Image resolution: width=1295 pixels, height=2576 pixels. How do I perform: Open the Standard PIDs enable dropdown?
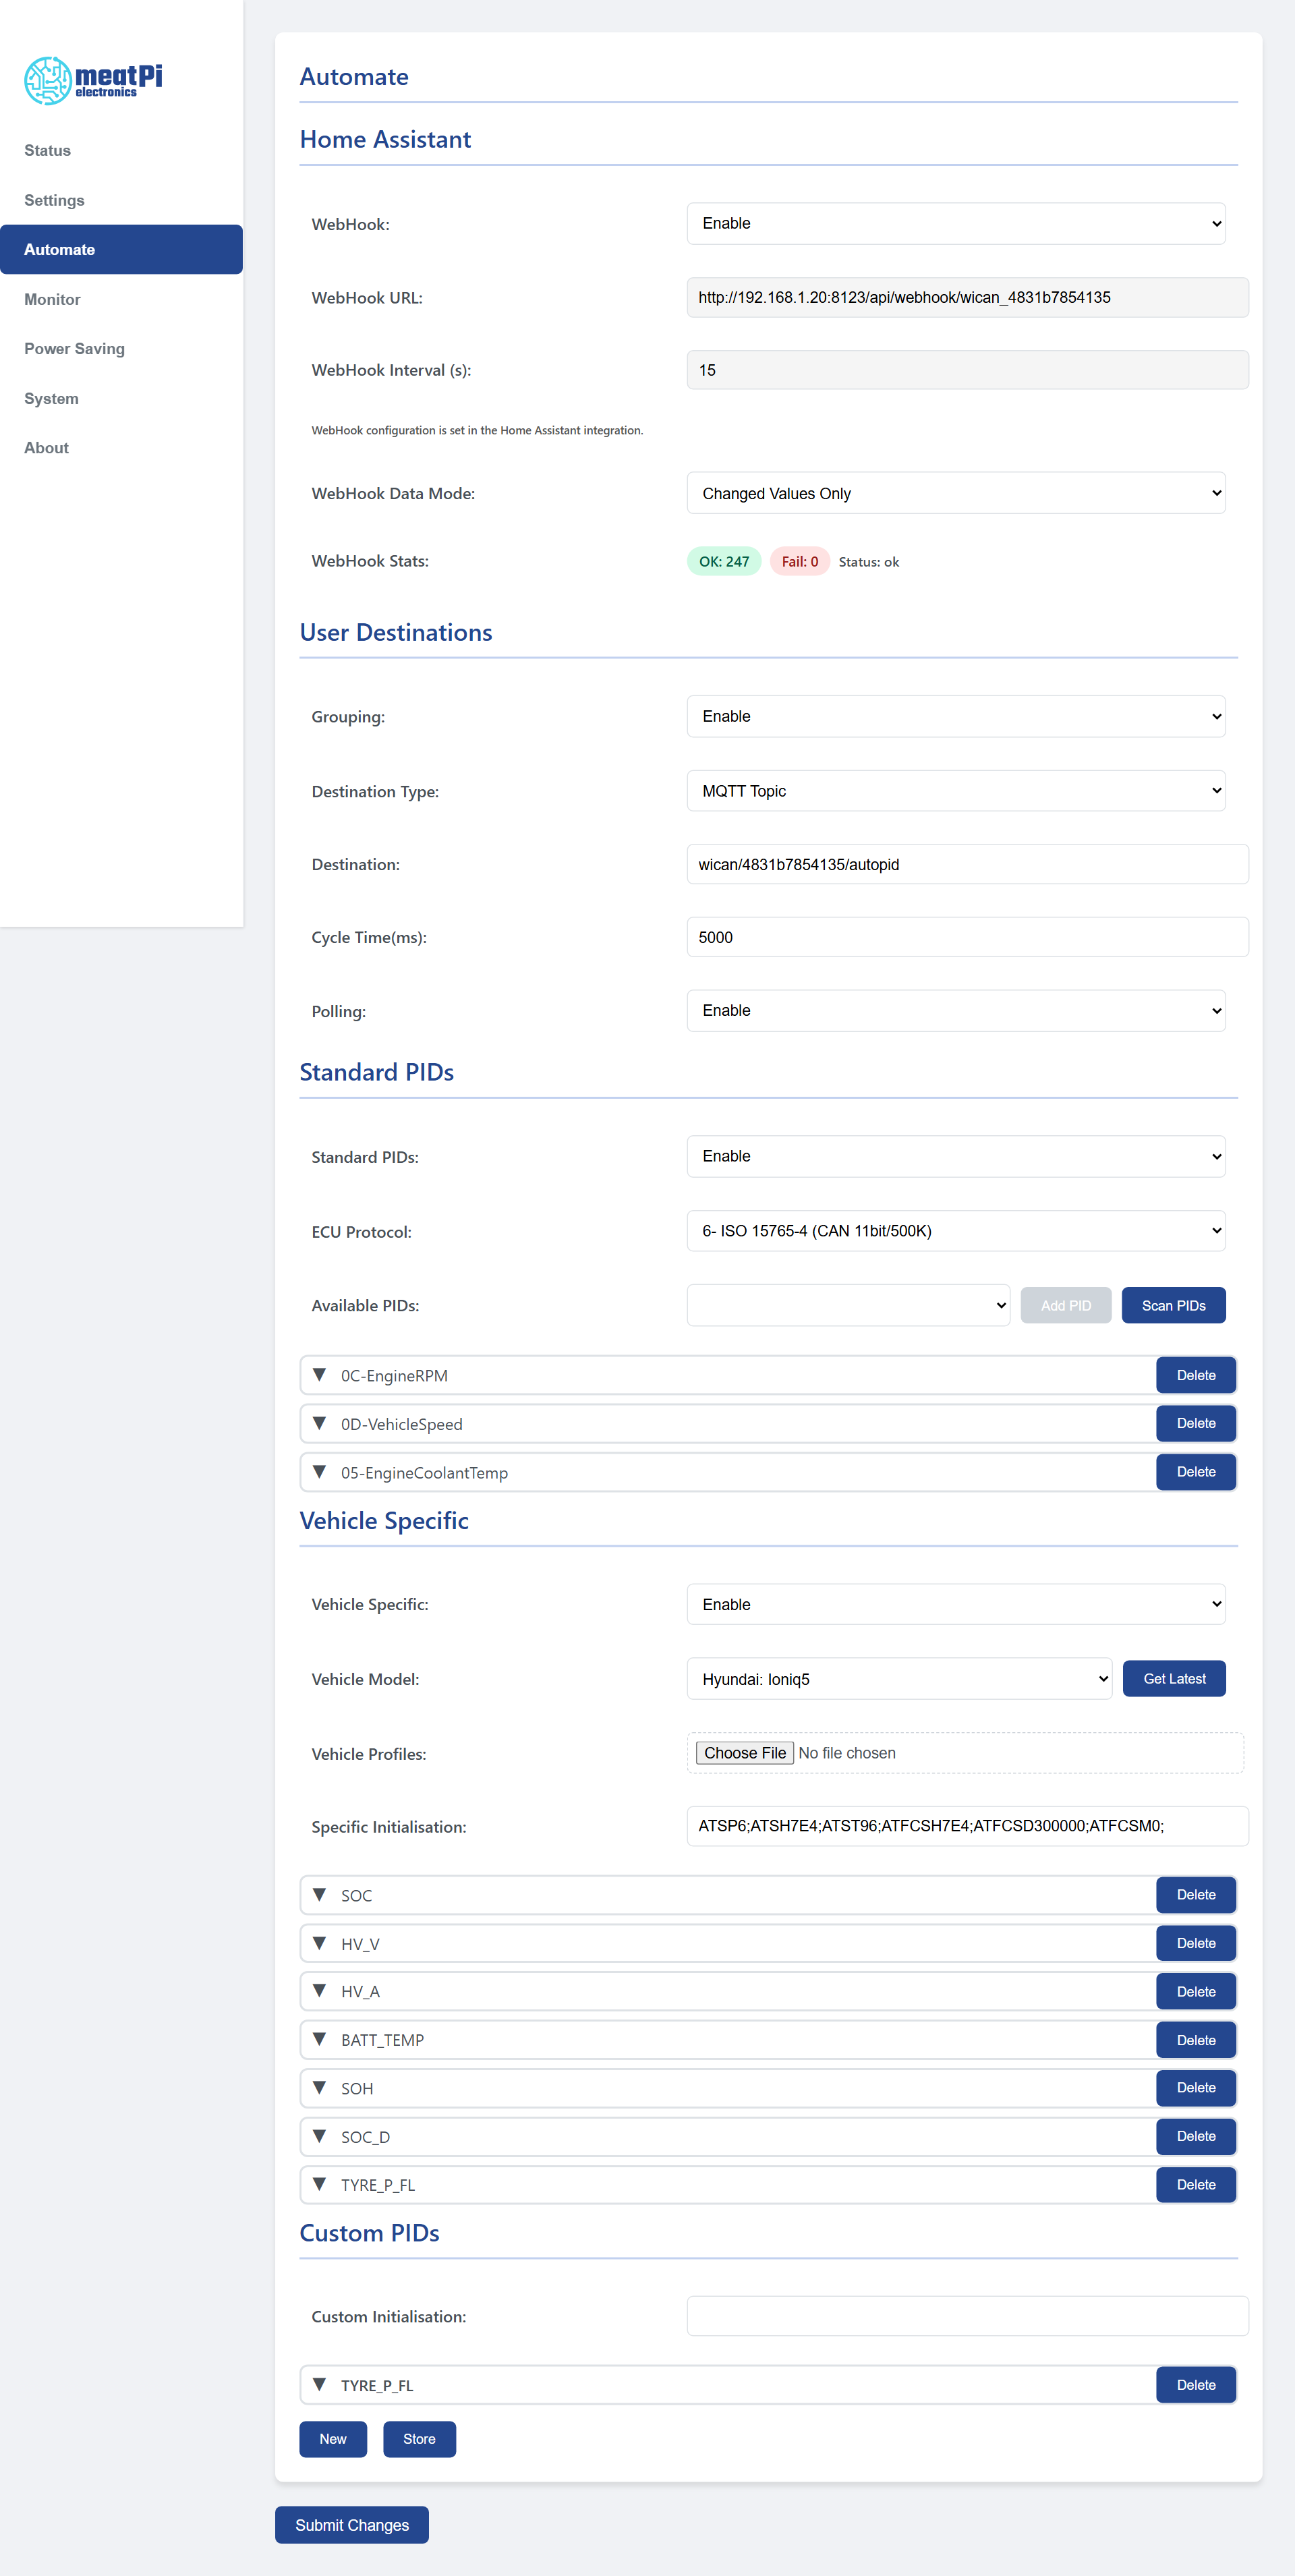click(956, 1156)
